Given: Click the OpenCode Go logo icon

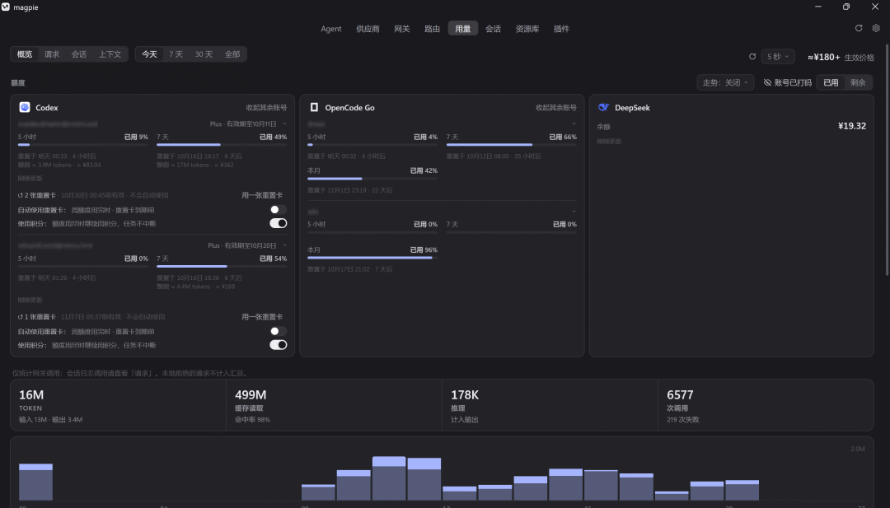Looking at the screenshot, I should (314, 107).
